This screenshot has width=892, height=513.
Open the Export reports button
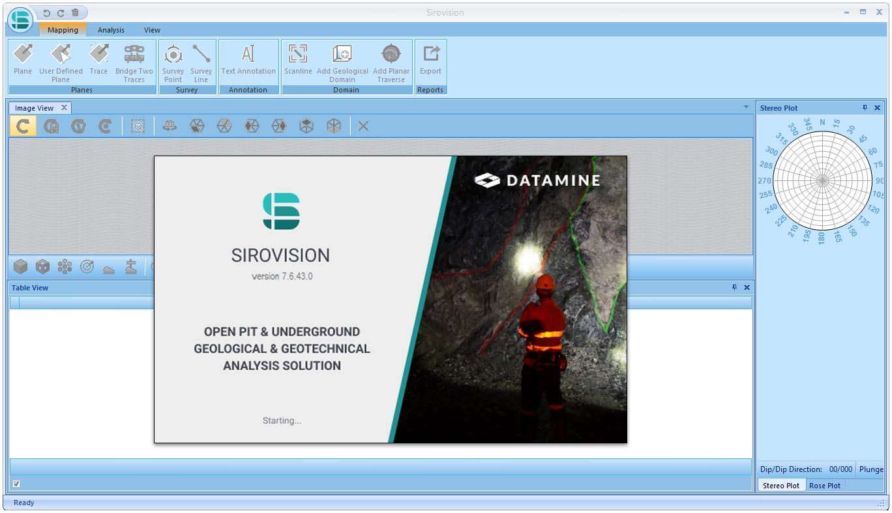click(x=430, y=60)
